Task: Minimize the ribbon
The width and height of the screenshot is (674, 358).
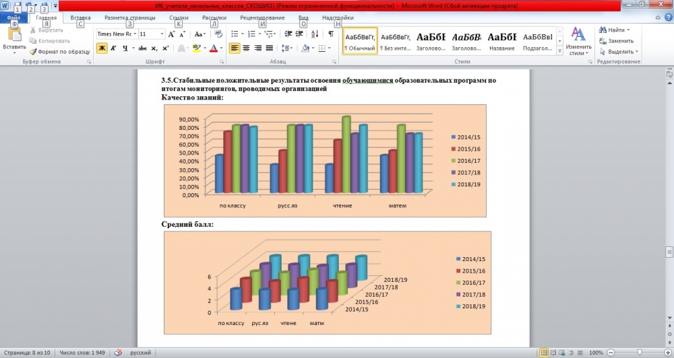Action: coord(658,17)
